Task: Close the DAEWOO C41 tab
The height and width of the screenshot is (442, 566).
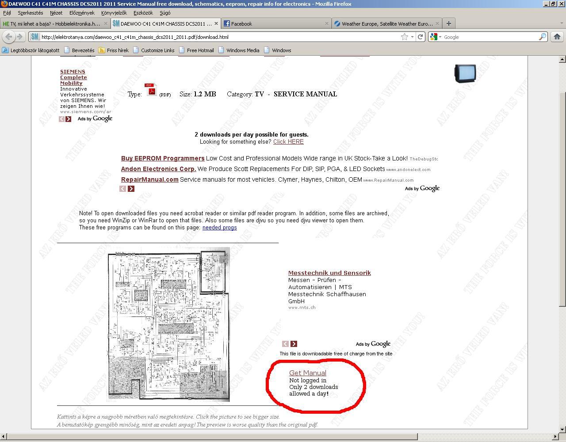Action: tap(216, 23)
